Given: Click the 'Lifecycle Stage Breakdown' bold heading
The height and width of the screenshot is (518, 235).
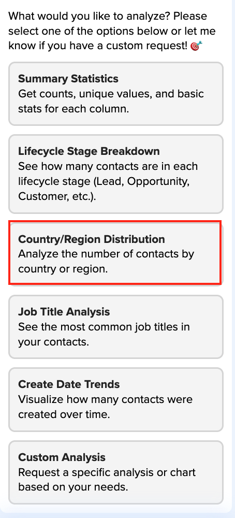Looking at the screenshot, I should click(x=89, y=151).
